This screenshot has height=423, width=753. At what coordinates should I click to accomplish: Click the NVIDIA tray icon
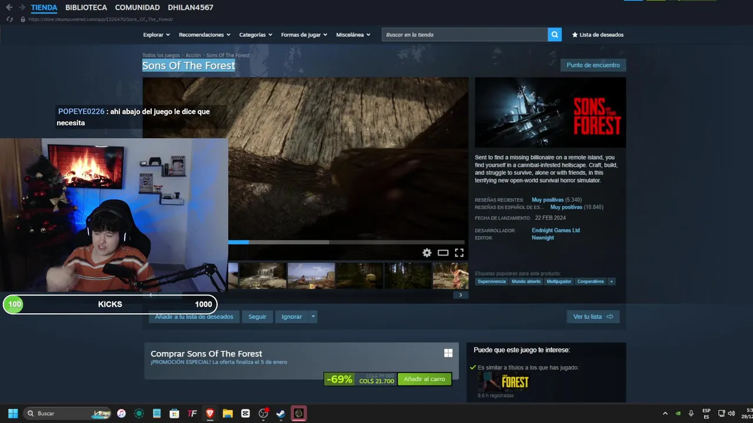[678, 414]
